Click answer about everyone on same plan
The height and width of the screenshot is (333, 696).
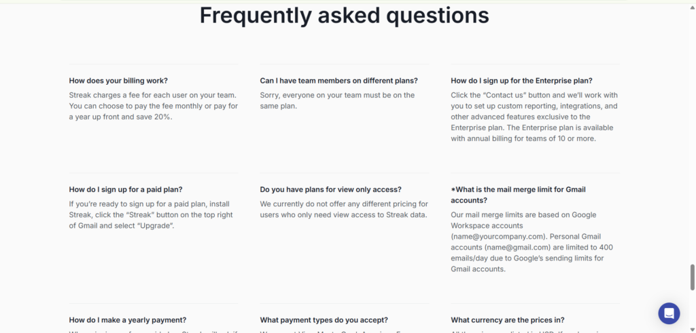[337, 100]
